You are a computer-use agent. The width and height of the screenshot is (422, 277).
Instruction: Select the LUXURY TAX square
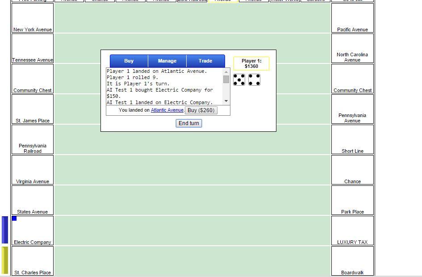353,231
